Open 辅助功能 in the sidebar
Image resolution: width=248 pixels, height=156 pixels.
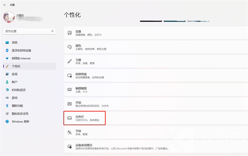30,106
